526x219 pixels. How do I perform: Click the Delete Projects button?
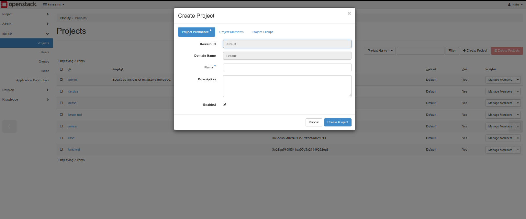tap(507, 51)
